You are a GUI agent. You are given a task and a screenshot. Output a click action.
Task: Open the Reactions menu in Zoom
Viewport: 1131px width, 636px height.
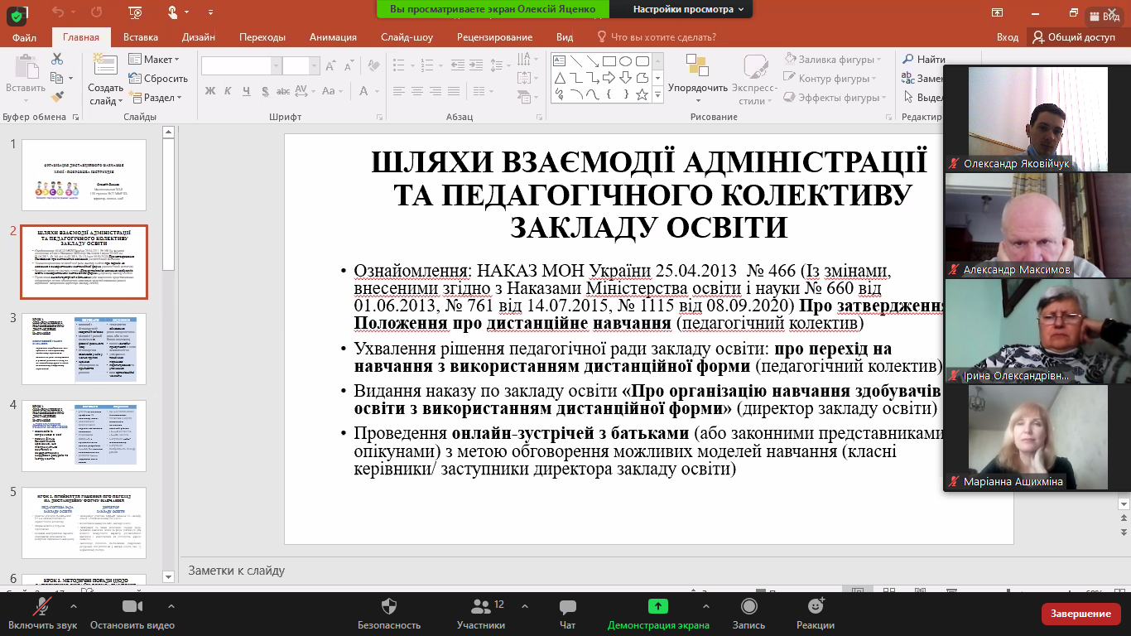815,614
